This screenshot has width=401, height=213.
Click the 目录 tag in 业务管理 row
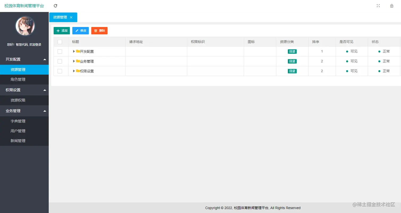tap(292, 61)
